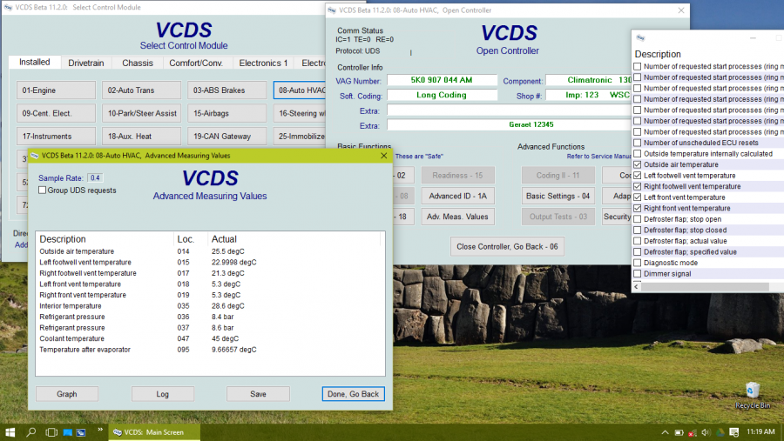Select Temperature after evaporator row

[210, 350]
